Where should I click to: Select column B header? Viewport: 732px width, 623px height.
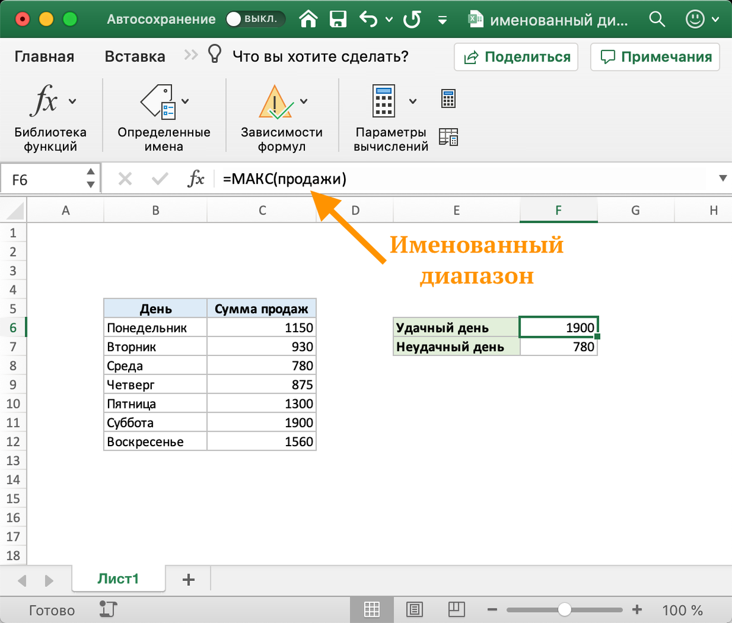coord(156,210)
